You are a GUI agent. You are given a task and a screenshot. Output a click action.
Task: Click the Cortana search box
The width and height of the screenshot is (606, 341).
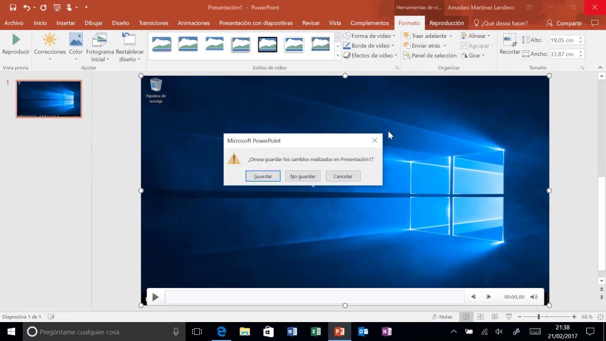pos(104,332)
